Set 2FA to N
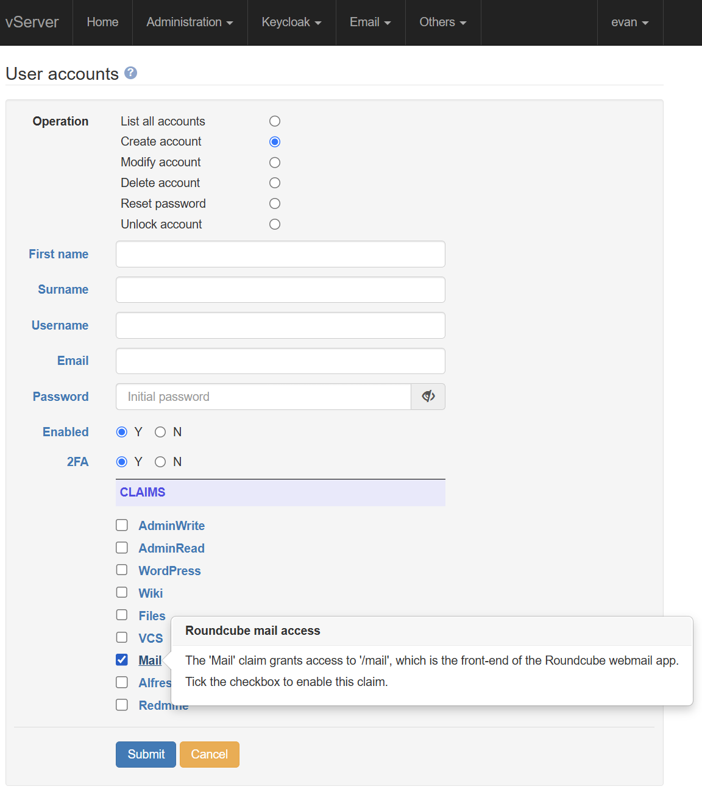702x792 pixels. pos(160,462)
